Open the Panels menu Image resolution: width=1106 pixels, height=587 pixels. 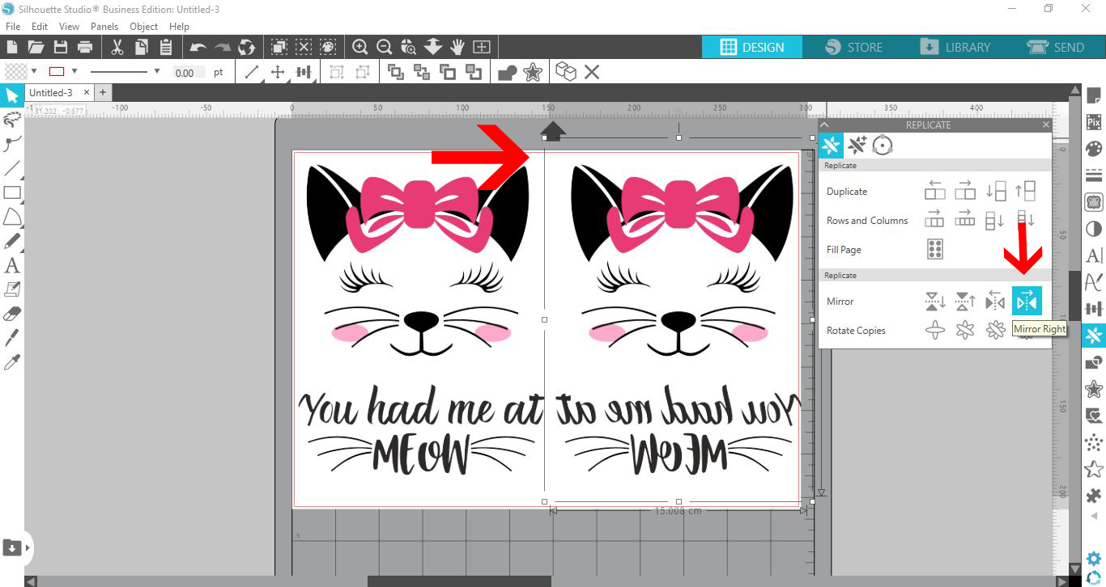coord(104,27)
